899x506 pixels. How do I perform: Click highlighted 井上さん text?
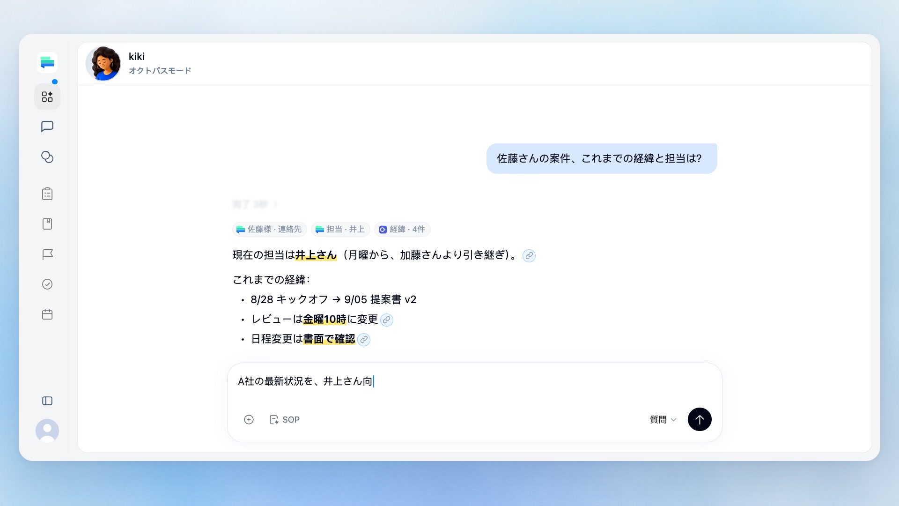[316, 255]
